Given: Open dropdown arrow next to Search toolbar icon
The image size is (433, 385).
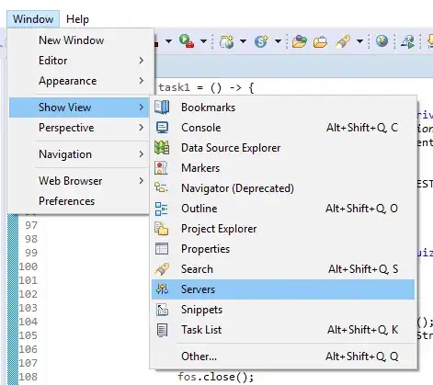Looking at the screenshot, I should click(359, 41).
